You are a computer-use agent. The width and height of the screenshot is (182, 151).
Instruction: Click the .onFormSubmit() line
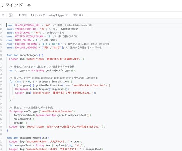[23, 119]
